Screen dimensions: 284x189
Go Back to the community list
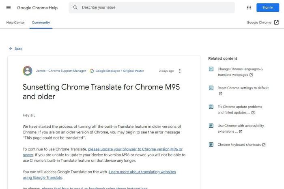click(15, 49)
